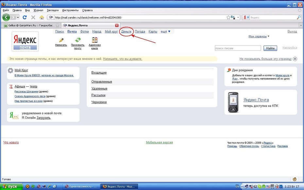
Task: Click the Яндекс Почта logo
Action: coord(25,41)
